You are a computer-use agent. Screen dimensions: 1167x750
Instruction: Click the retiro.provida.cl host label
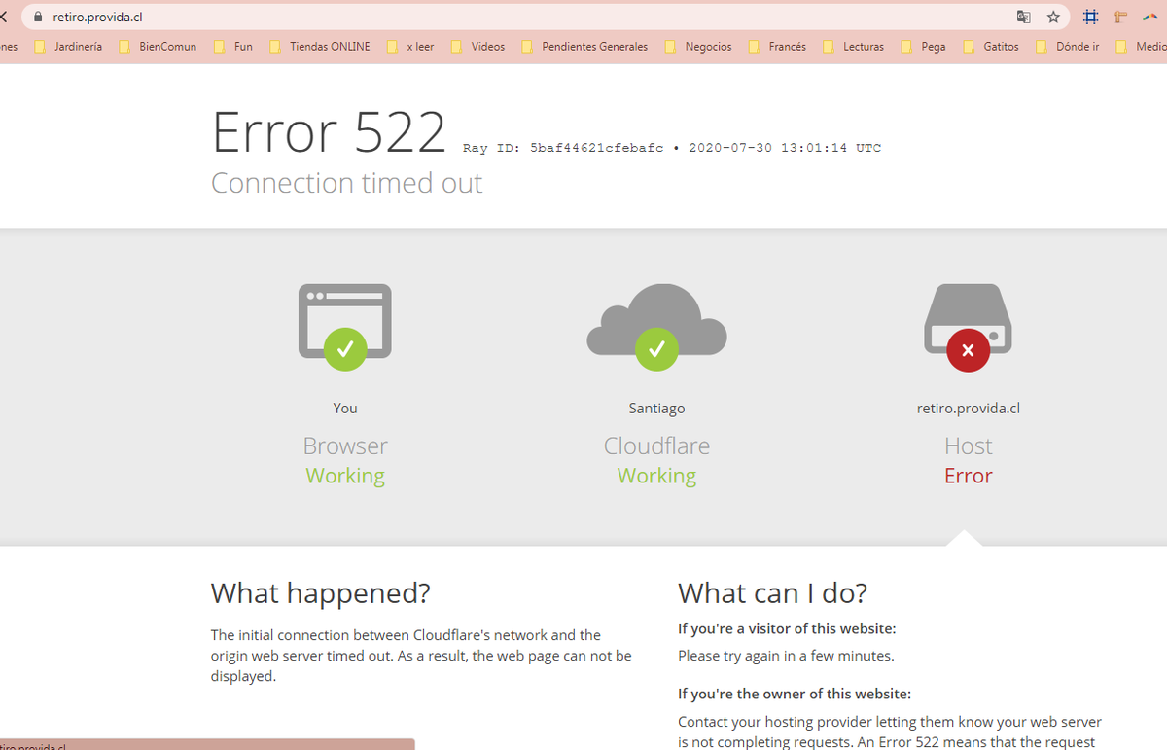pos(968,409)
